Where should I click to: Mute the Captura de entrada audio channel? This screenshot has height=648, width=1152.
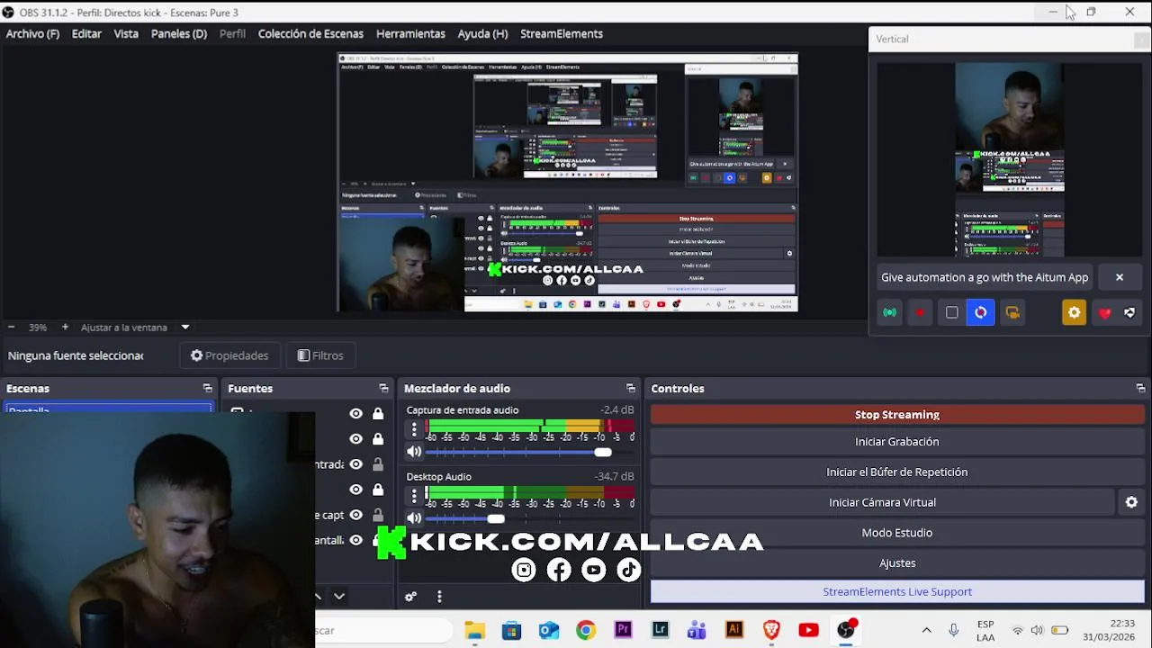pyautogui.click(x=414, y=452)
